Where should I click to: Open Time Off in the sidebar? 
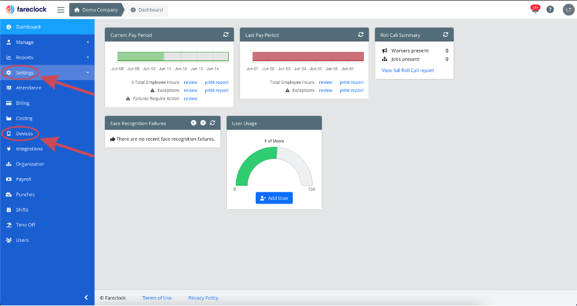pyautogui.click(x=47, y=225)
